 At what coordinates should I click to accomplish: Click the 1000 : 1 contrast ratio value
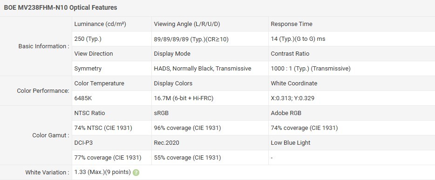tap(311, 69)
